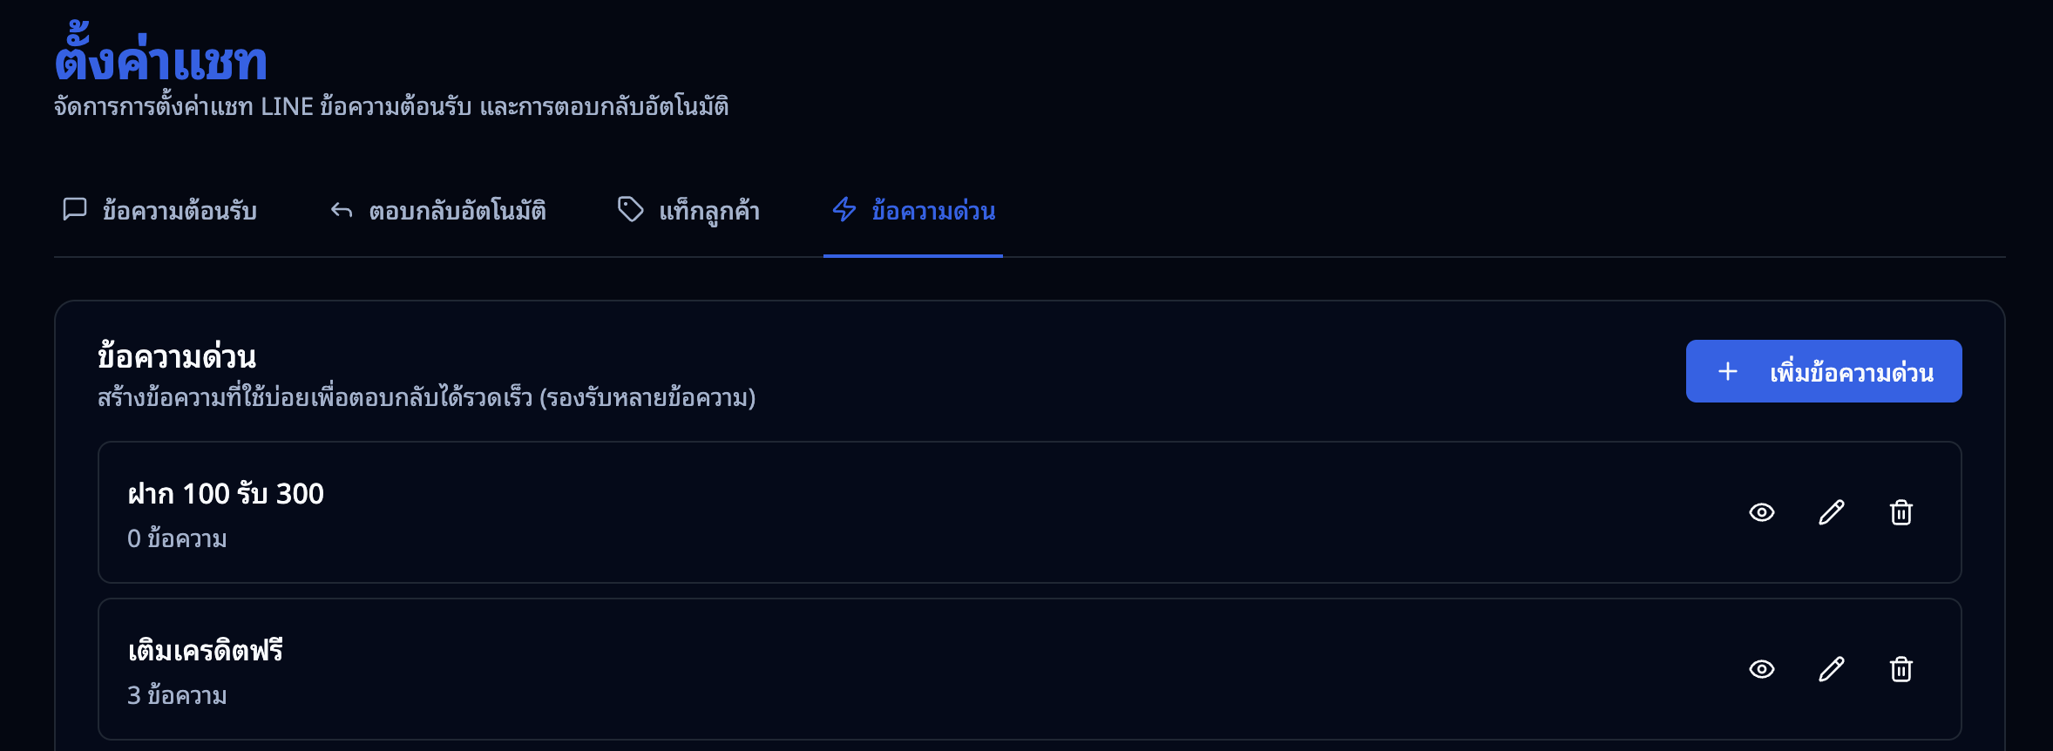Screen dimensions: 2053x751
Task: Click the trash icon for ฝาก 100 รับ 300
Action: 1901,512
